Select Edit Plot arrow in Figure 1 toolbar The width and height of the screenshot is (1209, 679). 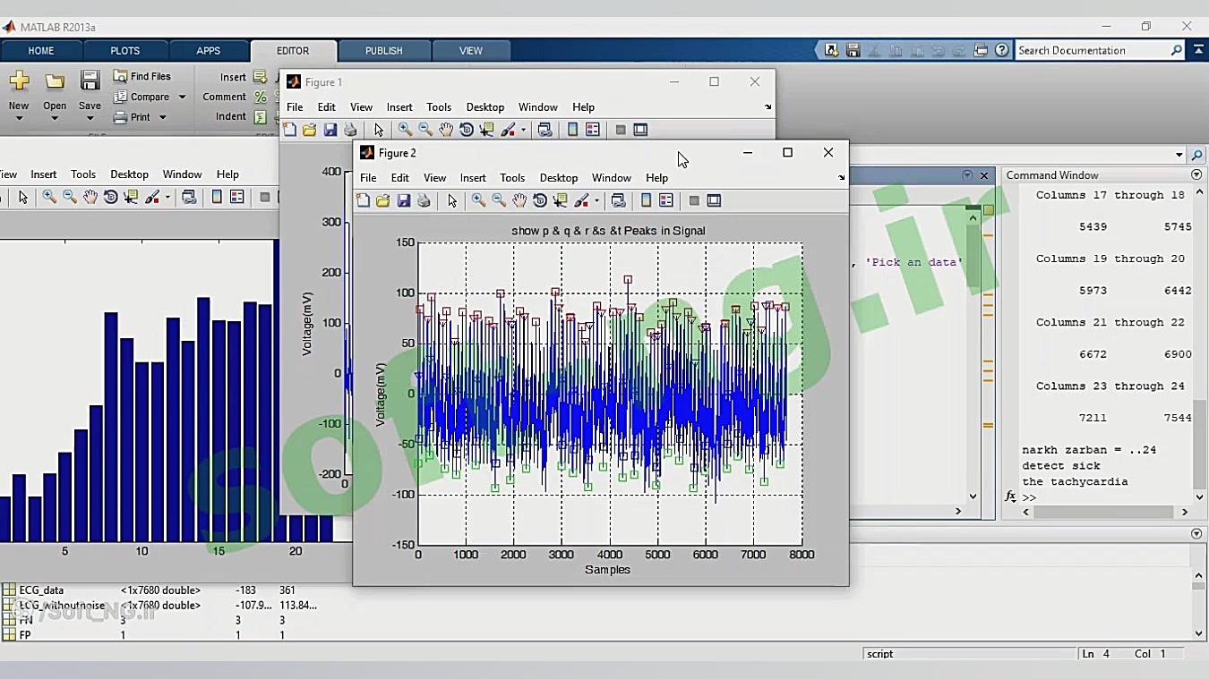pyautogui.click(x=378, y=130)
